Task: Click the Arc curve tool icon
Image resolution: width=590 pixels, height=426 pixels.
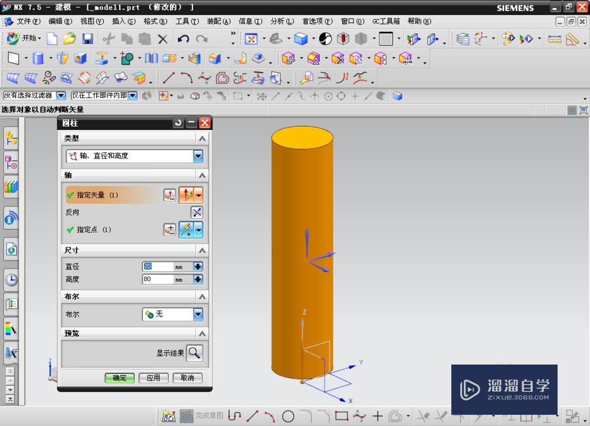Action: (186, 78)
